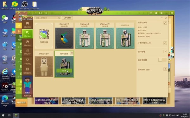Open the Local Multiplayer (本地联机) sidebar tab
The image size is (190, 118).
point(27,61)
